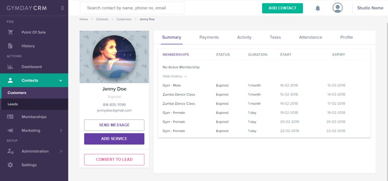
Task: Click the Point Of Sale cart icon
Action: pos(10,32)
